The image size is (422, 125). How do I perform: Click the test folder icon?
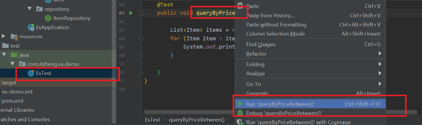6,46
